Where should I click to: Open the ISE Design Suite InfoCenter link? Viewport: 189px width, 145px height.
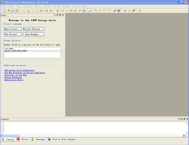(x=19, y=70)
